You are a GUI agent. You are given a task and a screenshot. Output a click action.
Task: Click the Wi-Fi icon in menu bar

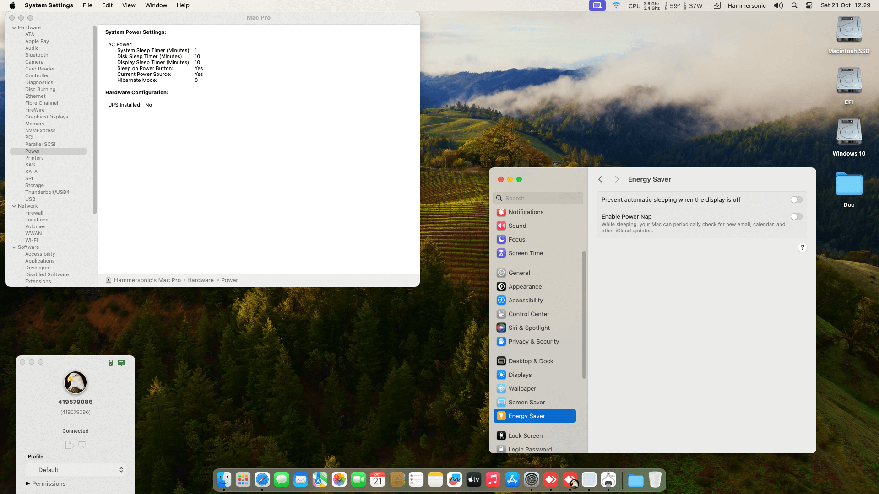pos(616,5)
